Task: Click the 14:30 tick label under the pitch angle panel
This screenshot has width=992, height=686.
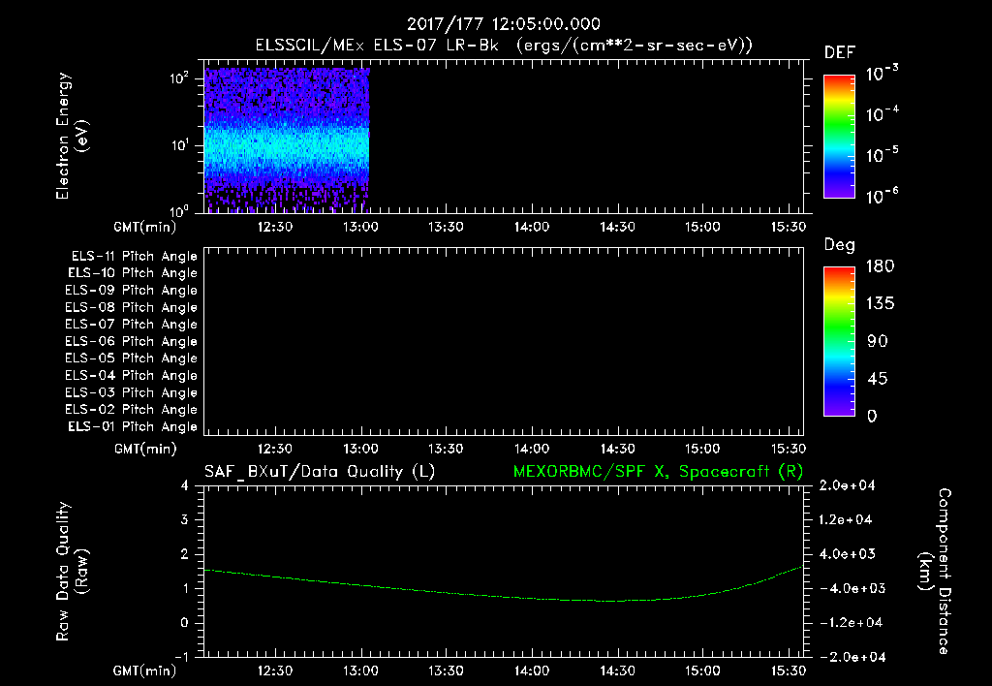Action: click(617, 450)
